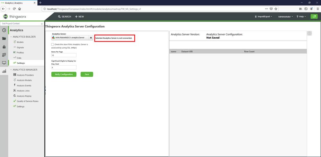The height and width of the screenshot is (157, 321).
Task: Toggle the browser sidebar view icon
Action: tap(306, 9)
